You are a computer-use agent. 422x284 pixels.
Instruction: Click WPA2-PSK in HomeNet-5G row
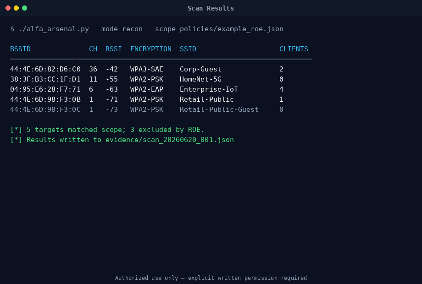(x=147, y=79)
